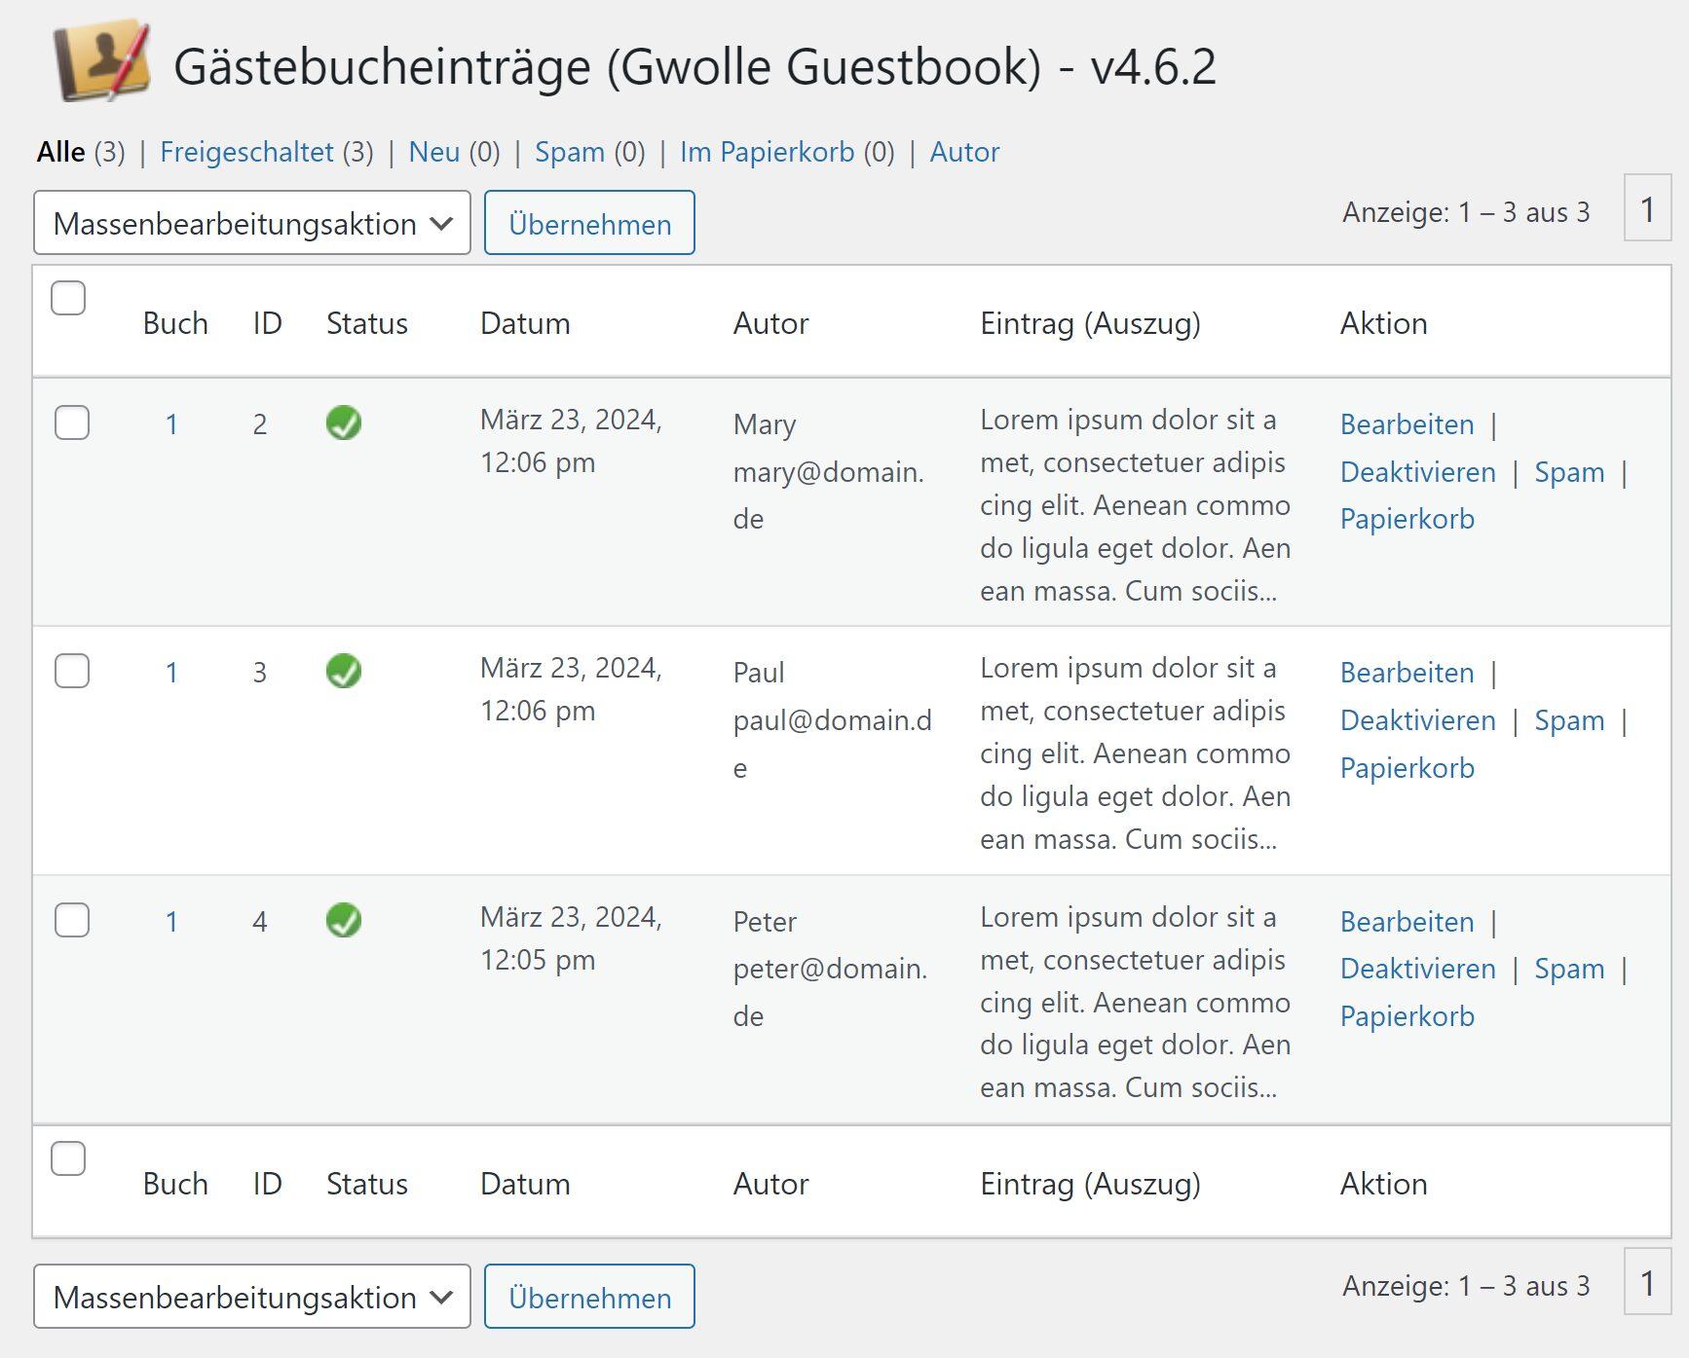Open the Spam filter view
Viewport: 1689px width, 1358px height.
(569, 152)
